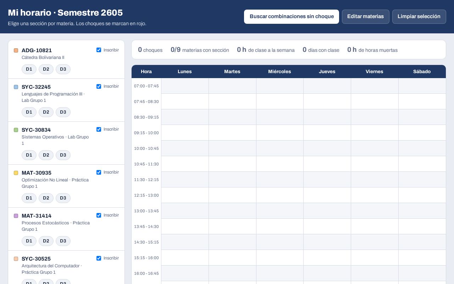Image resolution: width=454 pixels, height=284 pixels.
Task: Uncheck Inscribir for ADG-10821
Action: click(x=99, y=50)
